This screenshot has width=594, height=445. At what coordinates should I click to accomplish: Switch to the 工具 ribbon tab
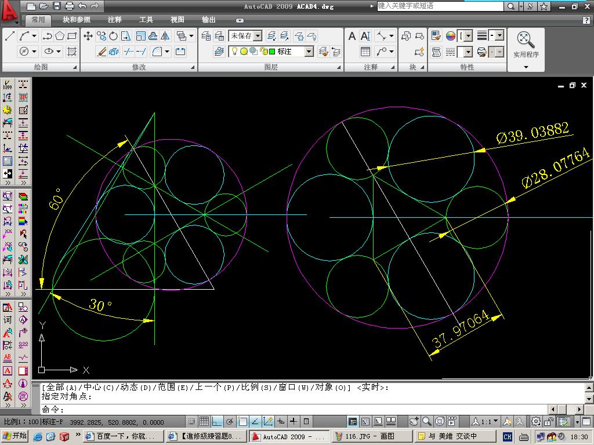click(146, 20)
